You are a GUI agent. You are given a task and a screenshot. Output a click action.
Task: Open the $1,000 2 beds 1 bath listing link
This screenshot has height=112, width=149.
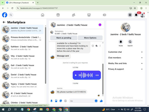[66, 34]
